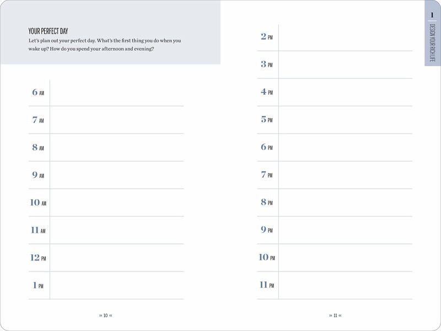
Task: Click the 12 PM entry line
Action: 117,258
